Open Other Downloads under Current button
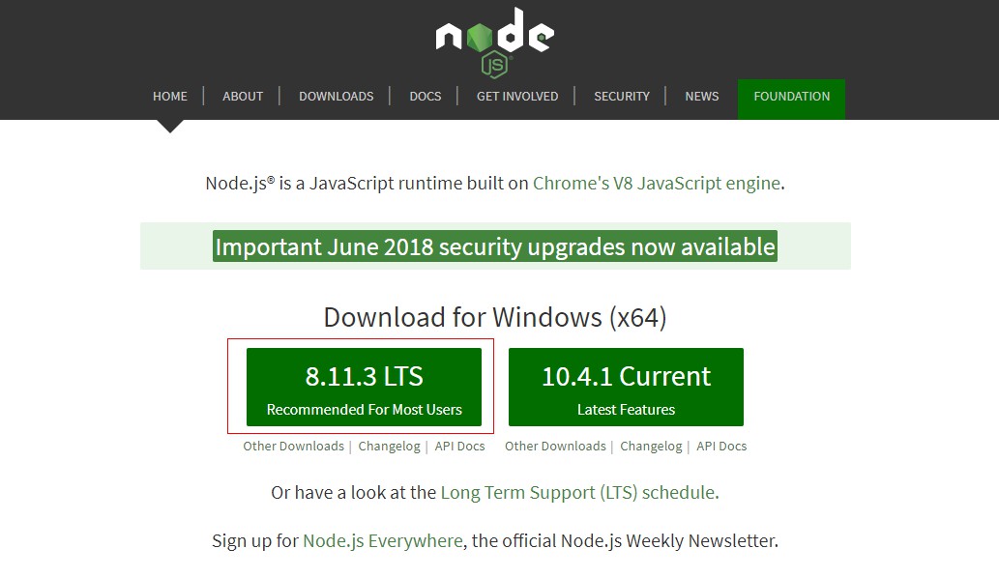Image resolution: width=999 pixels, height=578 pixels. coord(555,447)
